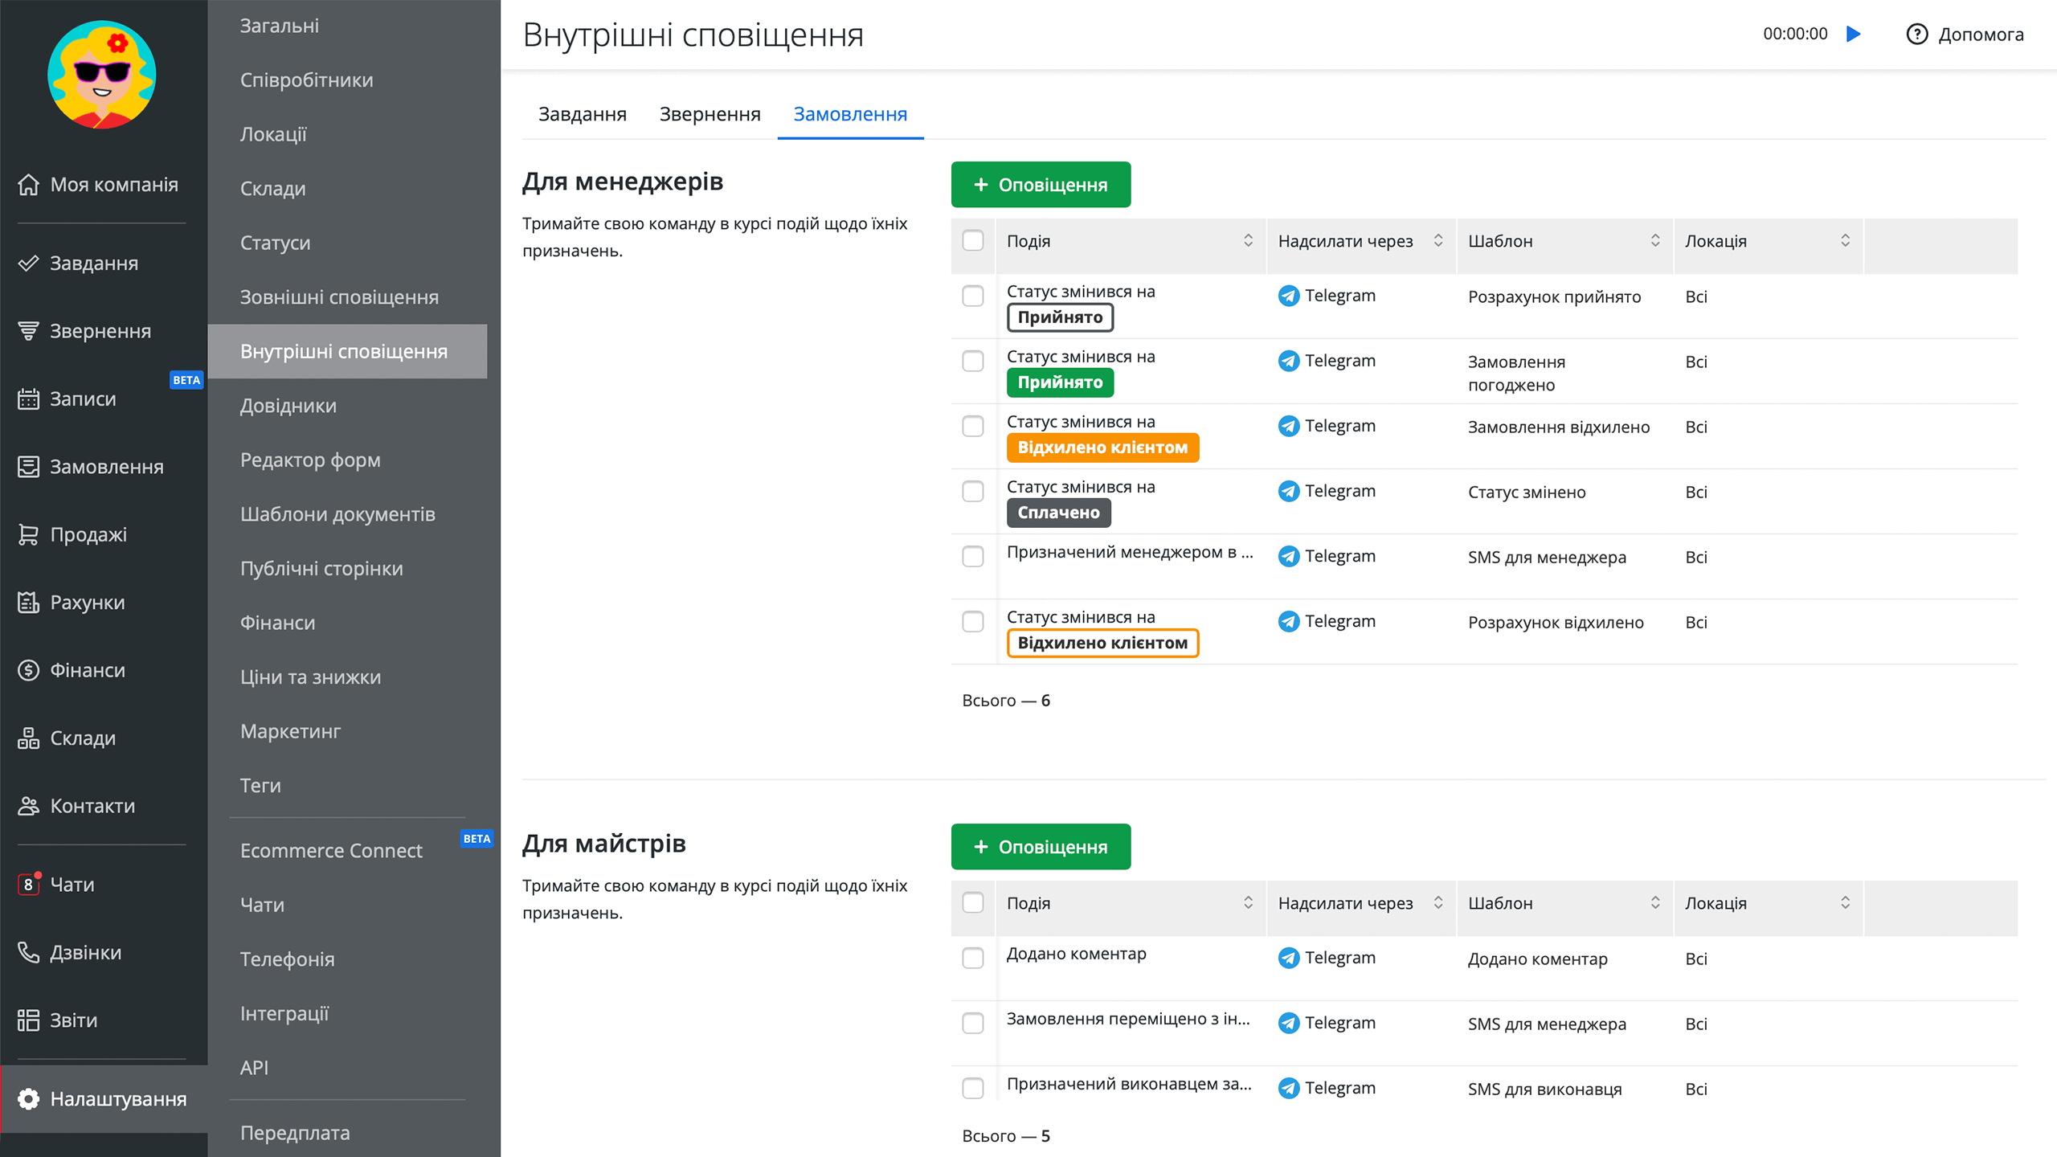This screenshot has width=2057, height=1157.
Task: Open Записи calendar icon
Action: click(29, 399)
